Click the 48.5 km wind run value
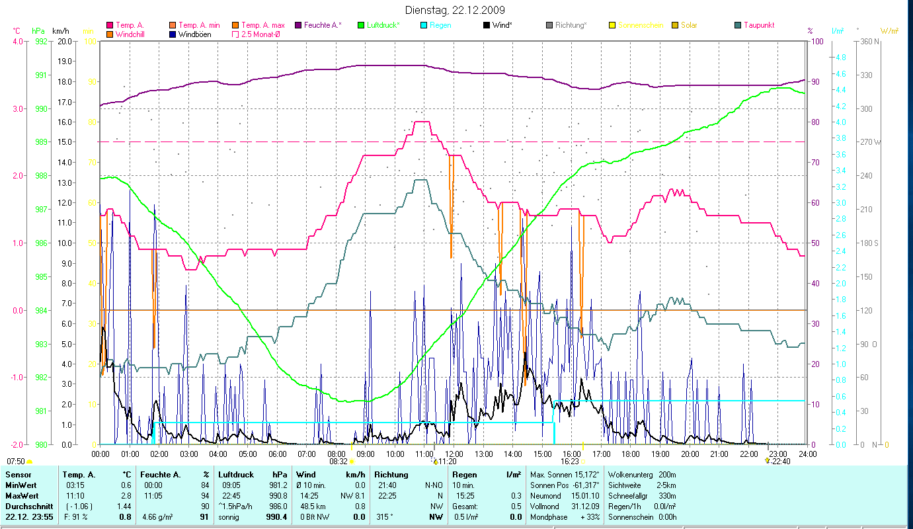 (311, 506)
